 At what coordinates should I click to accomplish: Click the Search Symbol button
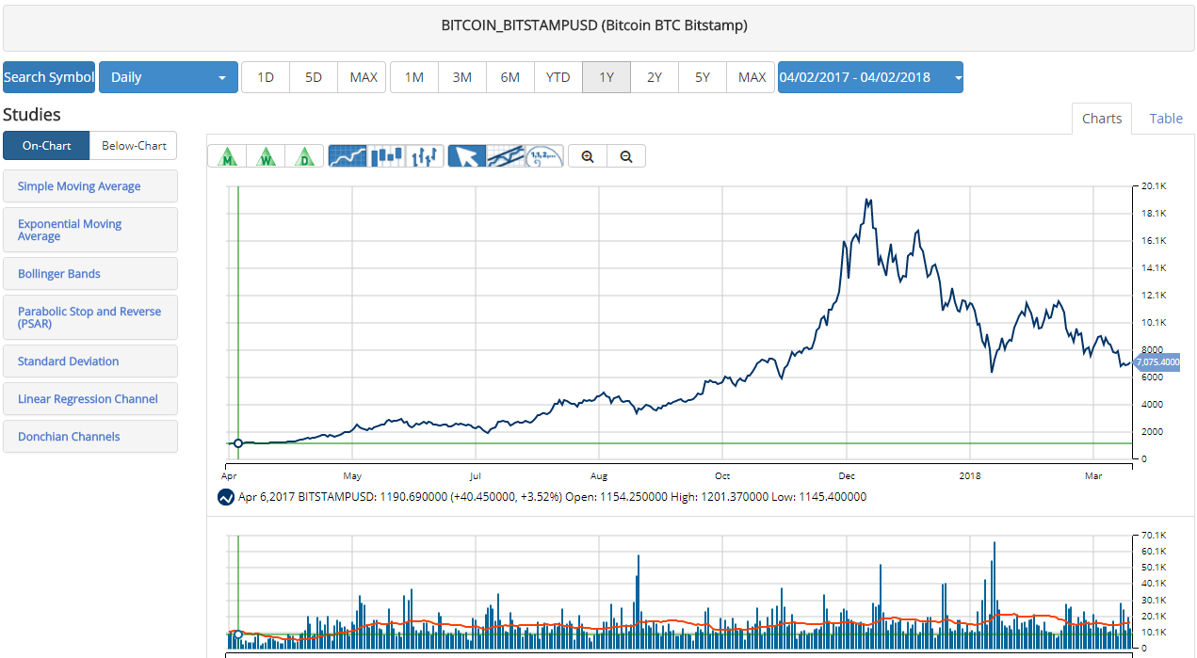(49, 77)
